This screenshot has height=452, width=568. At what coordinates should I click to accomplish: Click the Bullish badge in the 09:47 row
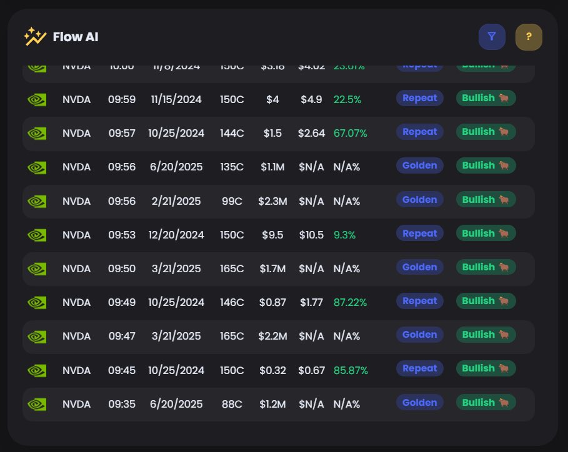coord(486,335)
